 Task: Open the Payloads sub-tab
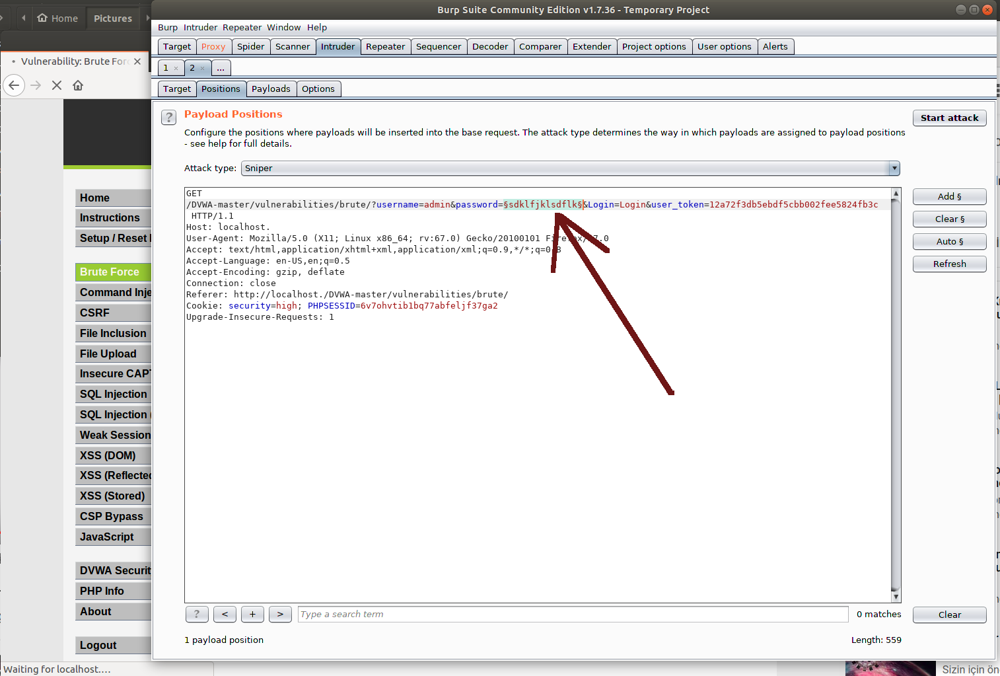click(x=271, y=89)
